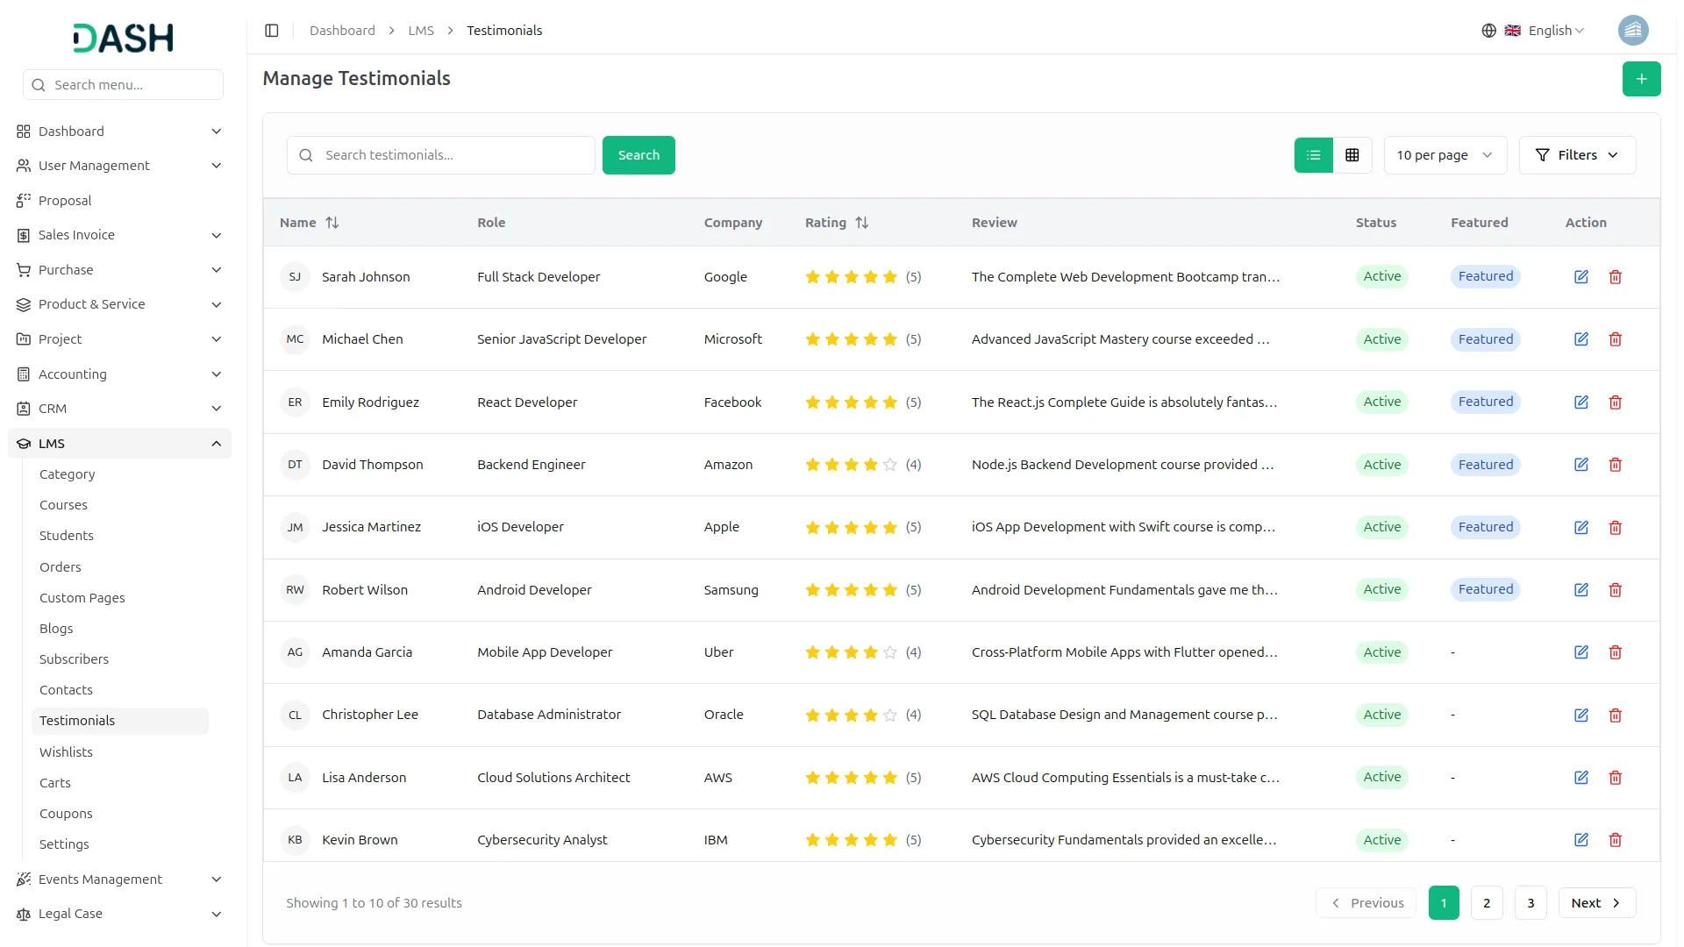
Task: Click the trash icon for Amanda Garcia
Action: pyautogui.click(x=1615, y=652)
